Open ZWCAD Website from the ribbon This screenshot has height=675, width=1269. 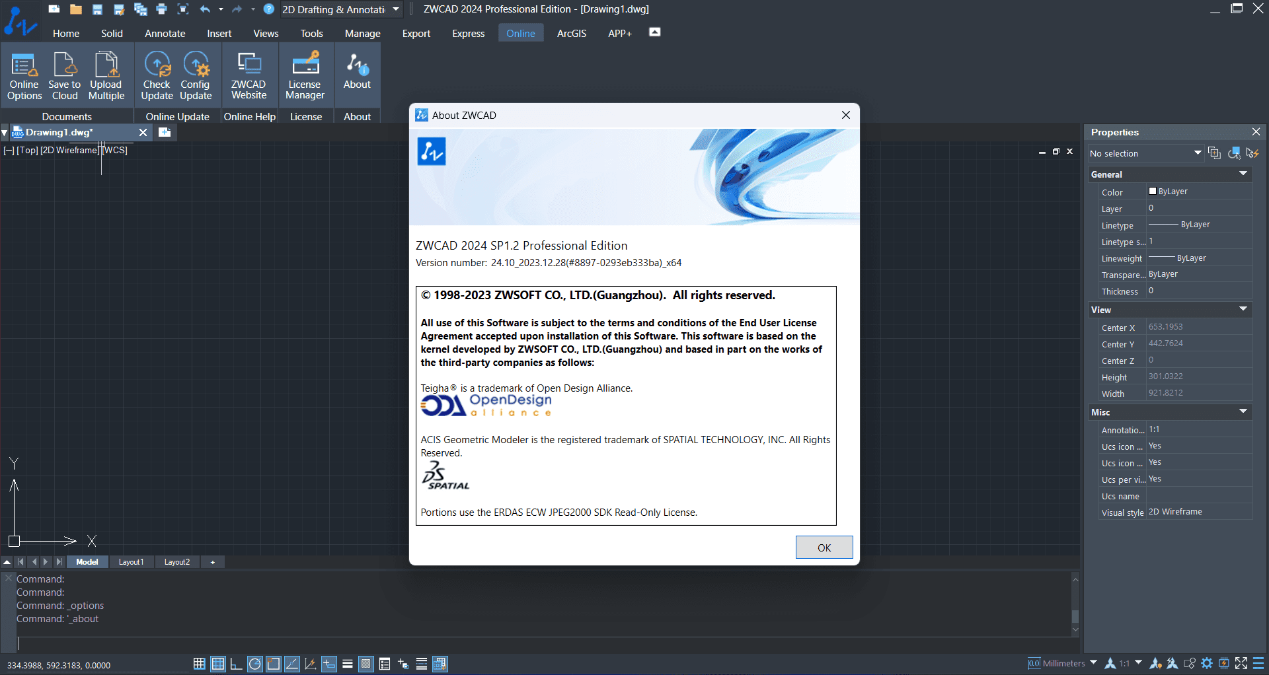pos(249,77)
